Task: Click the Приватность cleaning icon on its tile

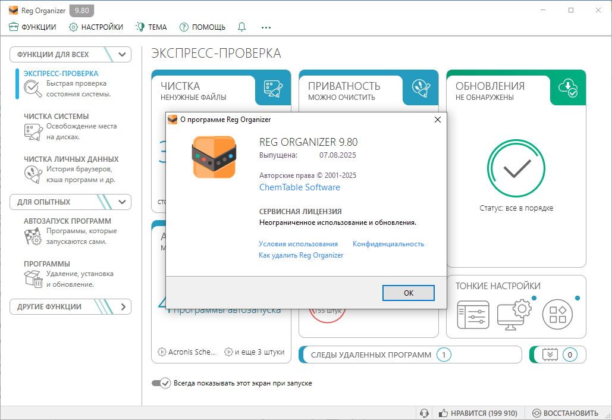Action: coord(420,87)
